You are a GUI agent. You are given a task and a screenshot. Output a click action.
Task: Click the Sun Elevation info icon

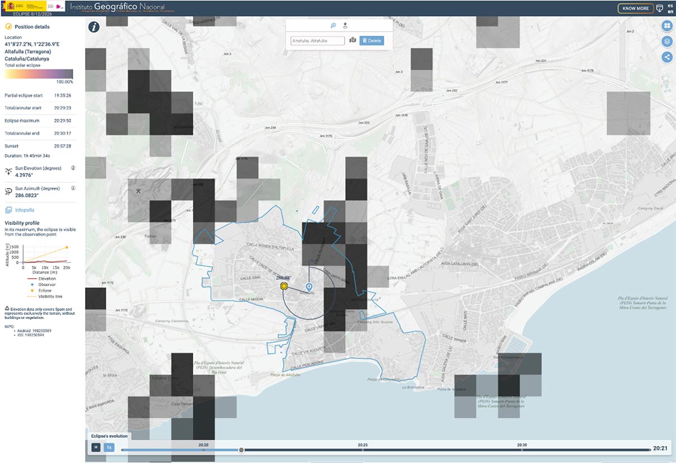pos(73,168)
